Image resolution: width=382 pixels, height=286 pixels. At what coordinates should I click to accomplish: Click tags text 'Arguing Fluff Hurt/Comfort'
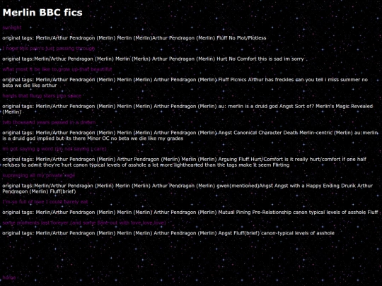[x=250, y=160]
